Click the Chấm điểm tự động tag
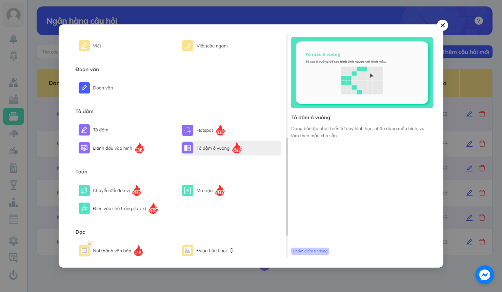The height and width of the screenshot is (292, 502). (x=310, y=251)
